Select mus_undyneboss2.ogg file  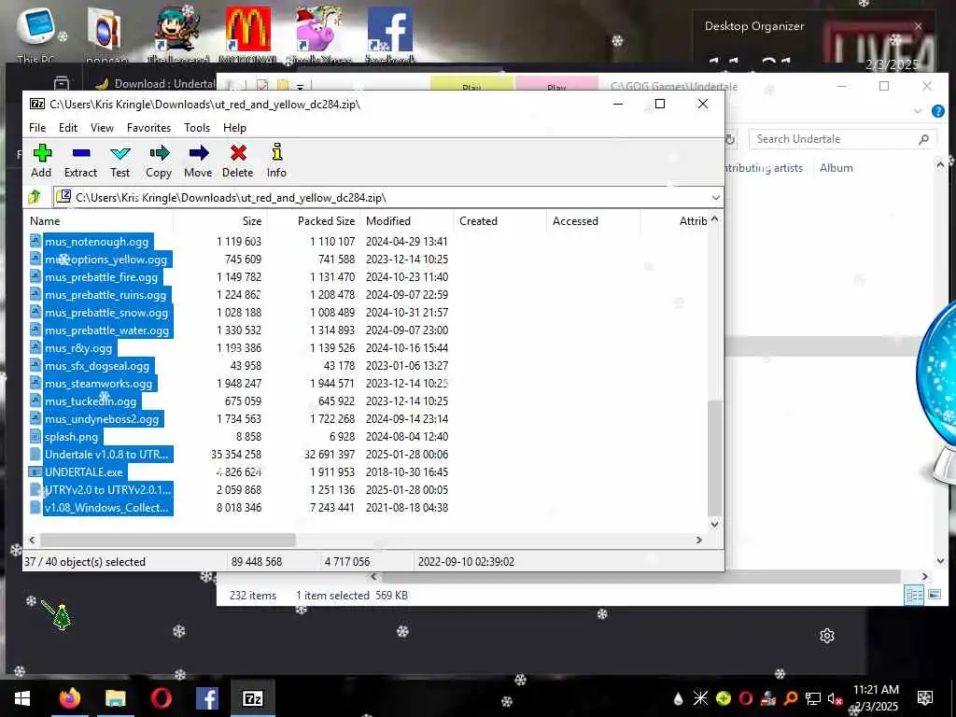[x=101, y=419]
